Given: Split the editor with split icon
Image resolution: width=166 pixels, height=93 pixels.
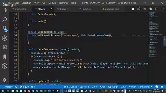Looking at the screenshot, I should (157, 9).
